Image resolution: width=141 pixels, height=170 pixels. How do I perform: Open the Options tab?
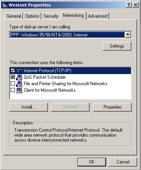coord(32,16)
